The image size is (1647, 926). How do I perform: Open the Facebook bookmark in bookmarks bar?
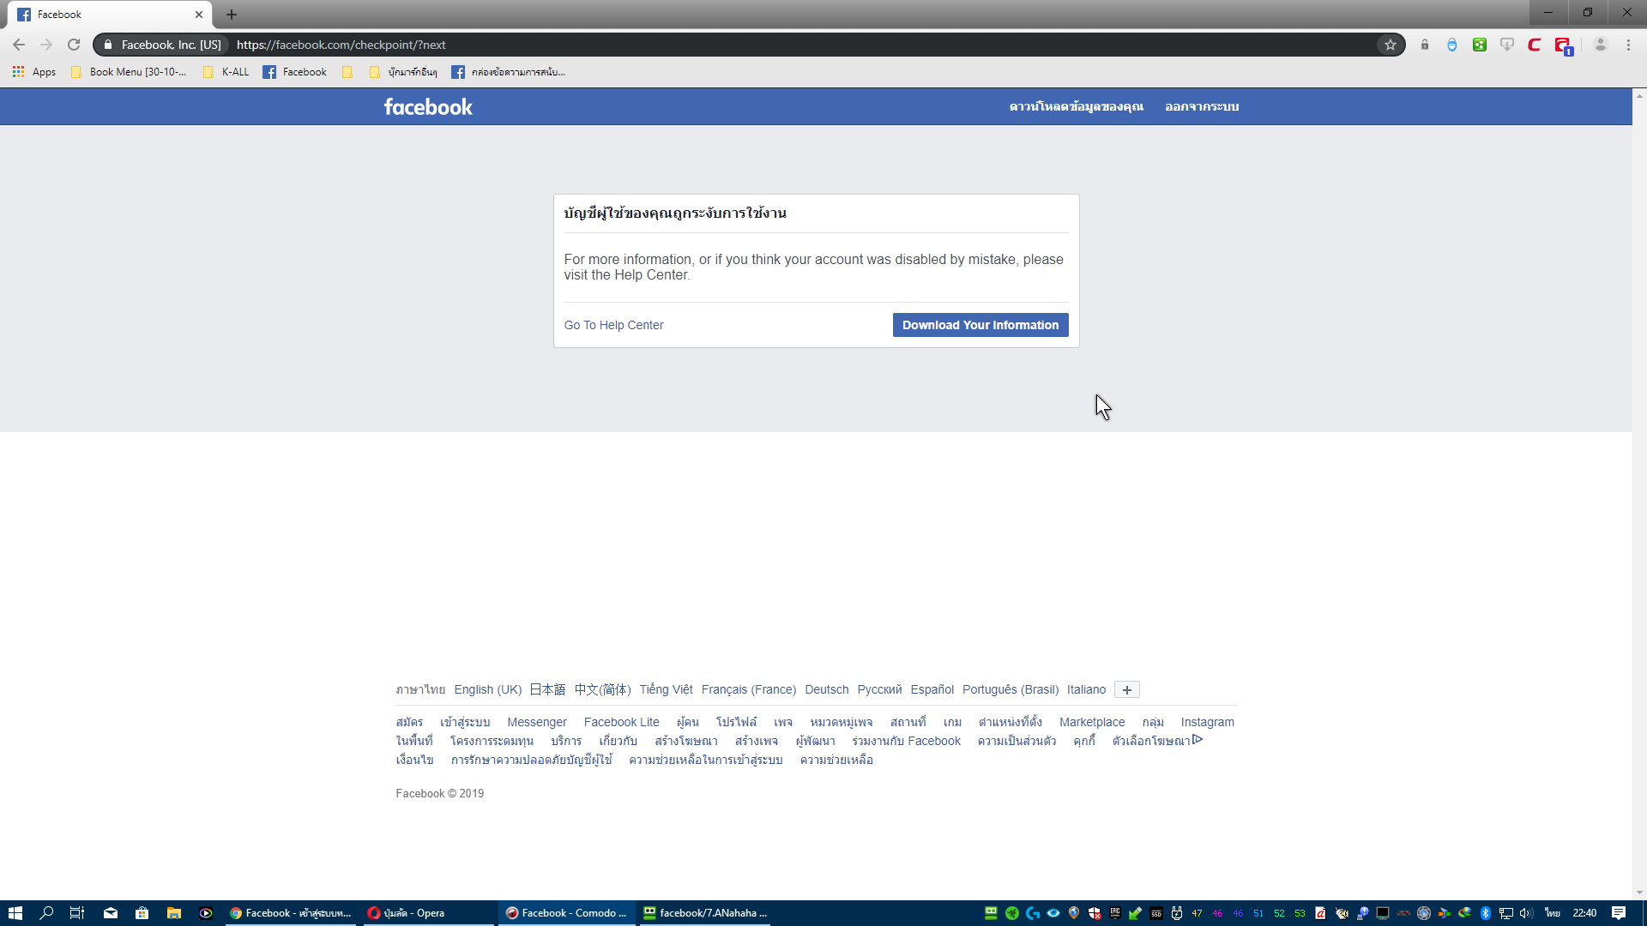click(x=295, y=72)
